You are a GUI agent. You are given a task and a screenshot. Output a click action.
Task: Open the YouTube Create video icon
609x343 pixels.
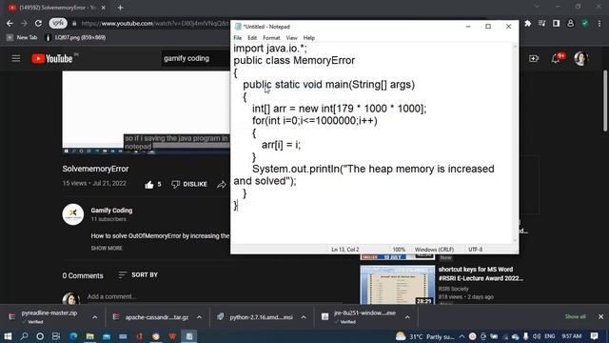[x=534, y=59]
